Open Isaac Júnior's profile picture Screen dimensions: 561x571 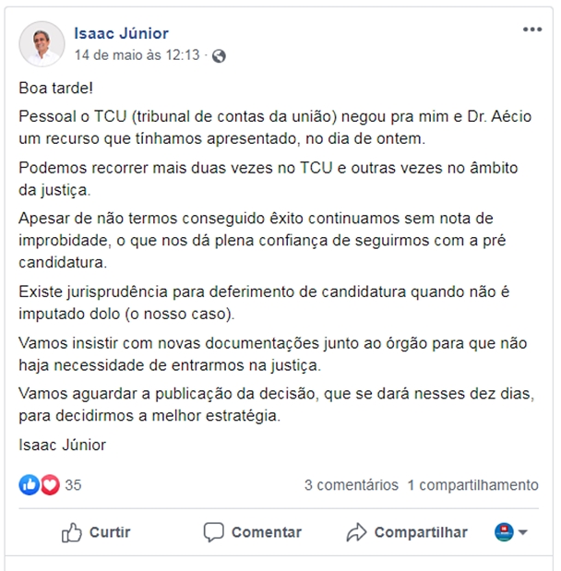click(42, 42)
